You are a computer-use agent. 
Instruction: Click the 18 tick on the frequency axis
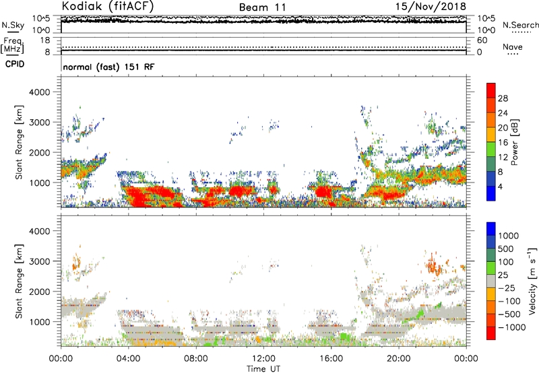pyautogui.click(x=45, y=40)
